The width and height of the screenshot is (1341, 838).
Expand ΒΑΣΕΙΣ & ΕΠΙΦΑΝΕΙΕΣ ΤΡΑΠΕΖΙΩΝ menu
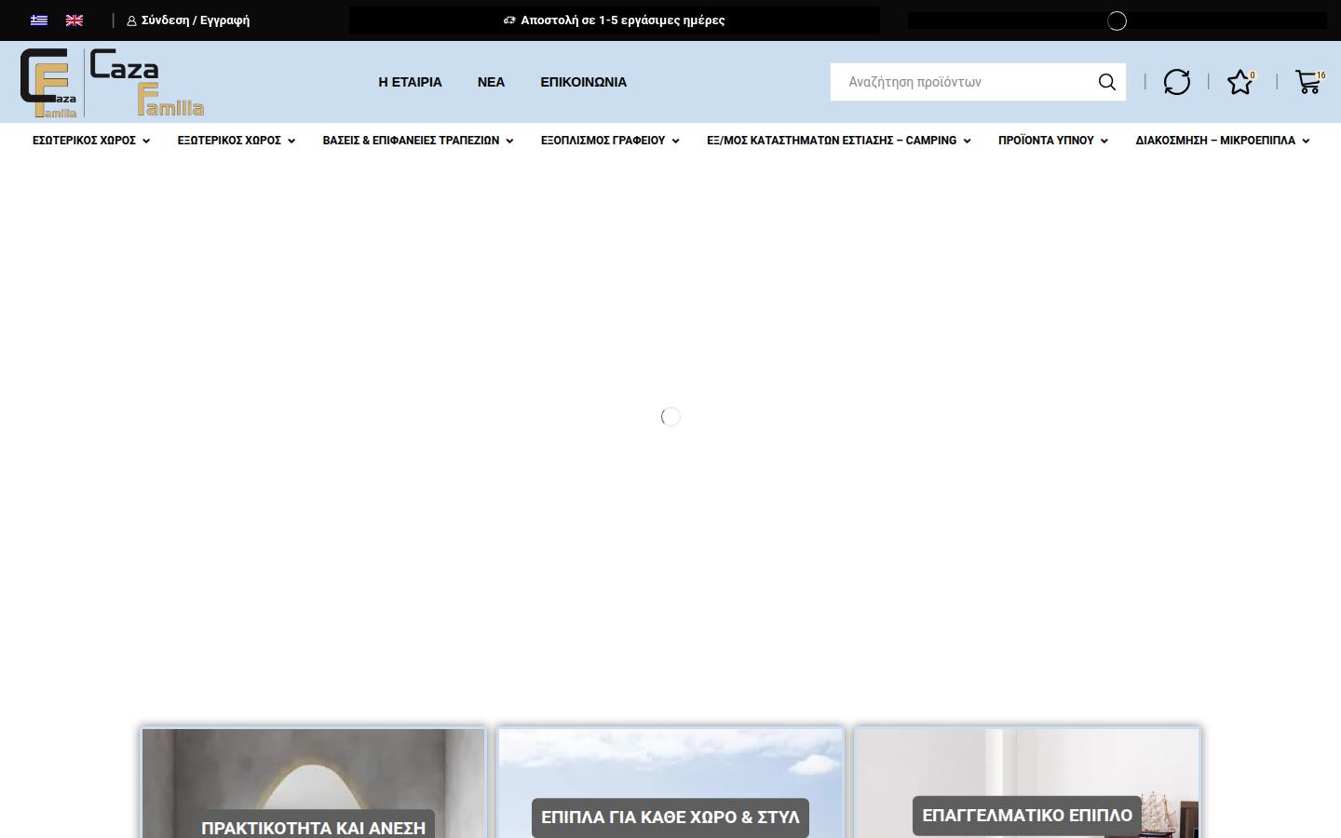coord(418,141)
